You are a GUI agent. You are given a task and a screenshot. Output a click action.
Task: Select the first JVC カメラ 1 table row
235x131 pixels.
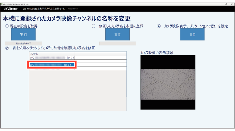click(52, 58)
